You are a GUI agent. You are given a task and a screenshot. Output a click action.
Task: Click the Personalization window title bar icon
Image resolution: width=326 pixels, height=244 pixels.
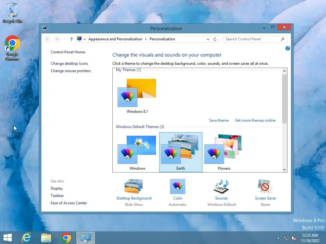tap(45, 28)
